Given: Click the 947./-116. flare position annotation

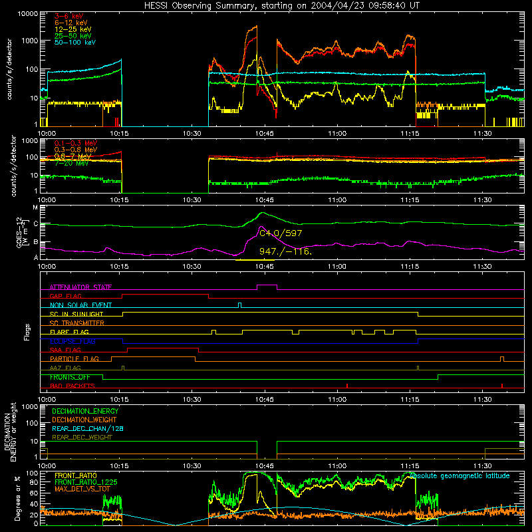Looking at the screenshot, I should pos(286,251).
